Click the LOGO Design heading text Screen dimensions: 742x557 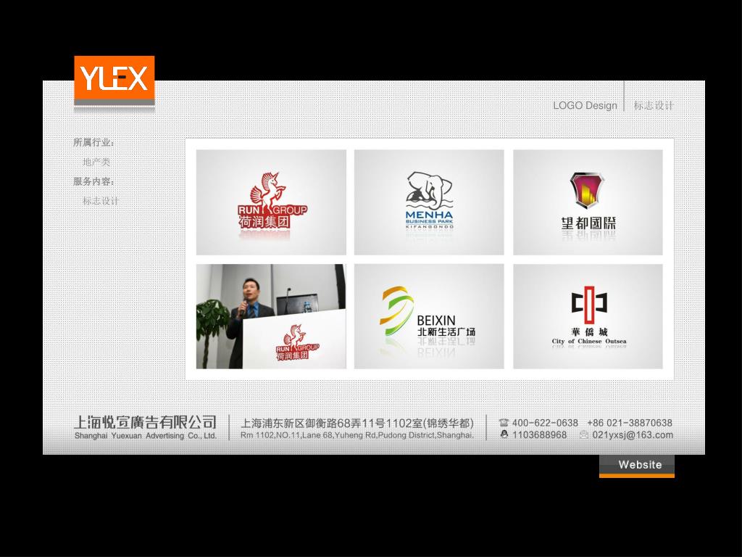[585, 106]
